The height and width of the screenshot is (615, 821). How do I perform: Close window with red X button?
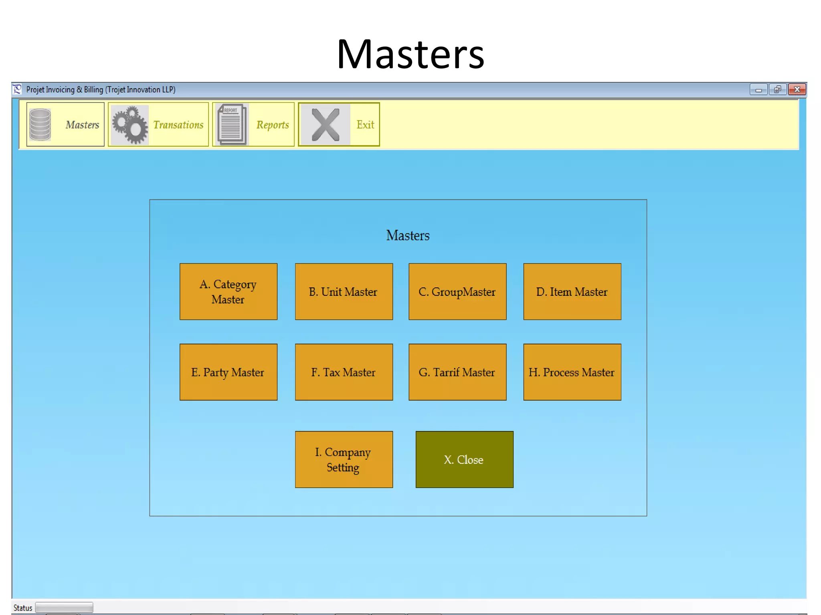(x=797, y=89)
